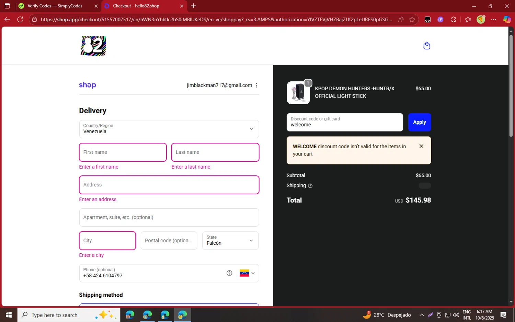Show hidden system tray icons
The image size is (515, 322).
422,315
